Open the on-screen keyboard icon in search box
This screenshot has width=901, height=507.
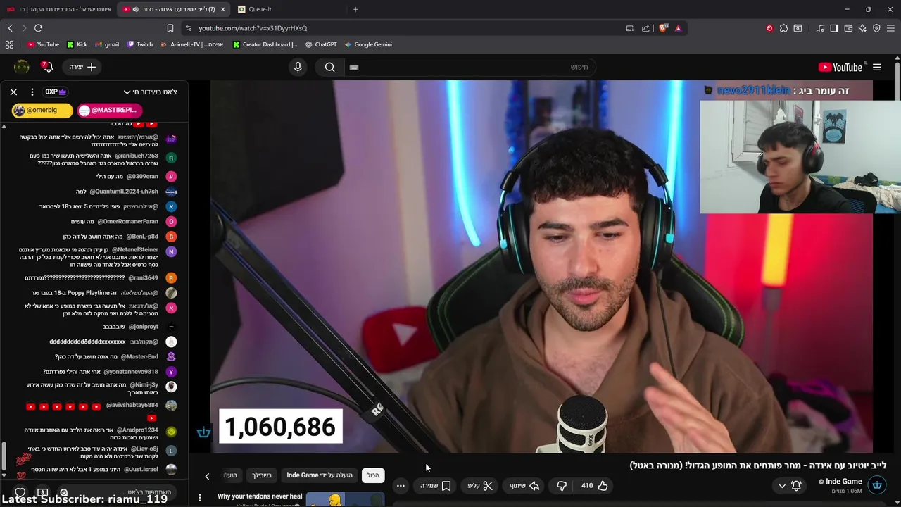point(354,67)
